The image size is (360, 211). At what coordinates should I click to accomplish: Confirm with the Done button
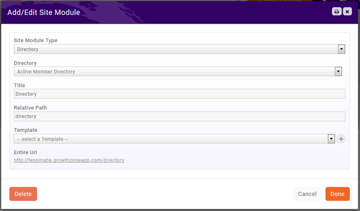coord(337,194)
